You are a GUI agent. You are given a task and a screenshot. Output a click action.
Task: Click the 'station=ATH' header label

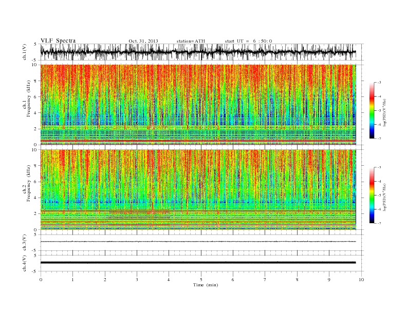pos(191,41)
